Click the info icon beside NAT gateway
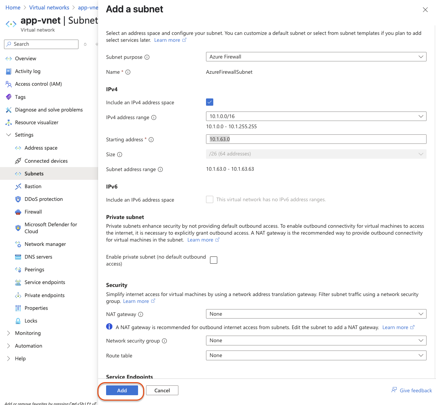This screenshot has height=405, width=436. point(141,314)
